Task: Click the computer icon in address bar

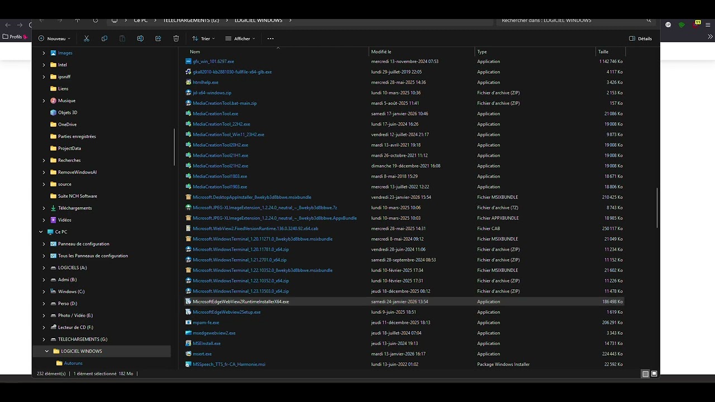Action: click(x=115, y=20)
